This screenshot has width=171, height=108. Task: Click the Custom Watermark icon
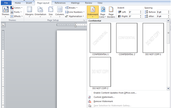[89, 97]
